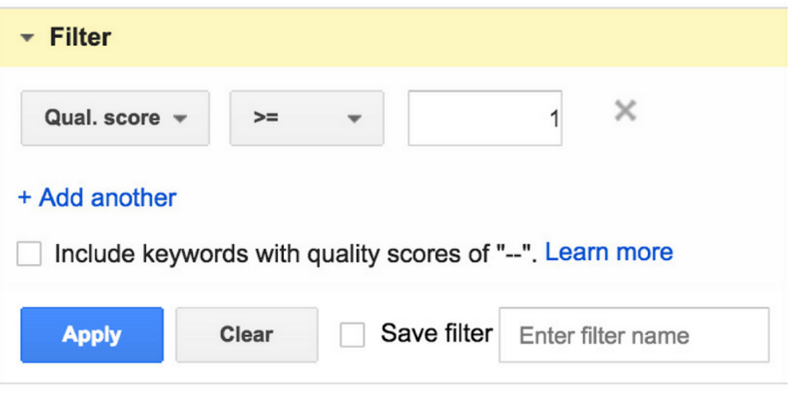802x398 pixels.
Task: Remove the Qual. score filter row
Action: 626,111
